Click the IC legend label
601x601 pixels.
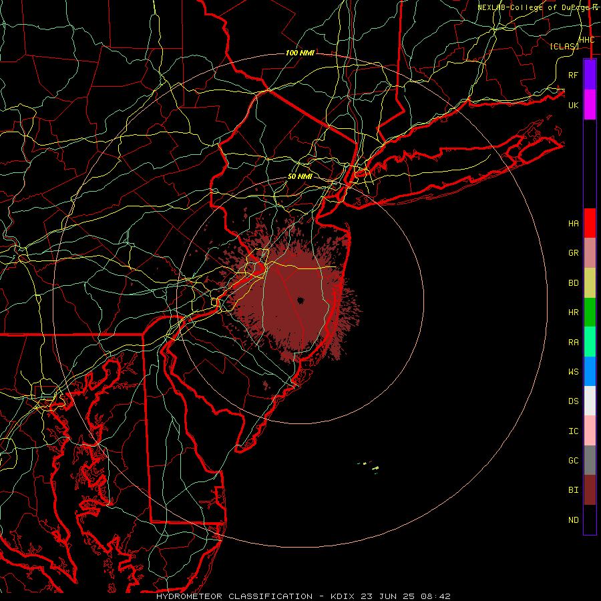[574, 431]
